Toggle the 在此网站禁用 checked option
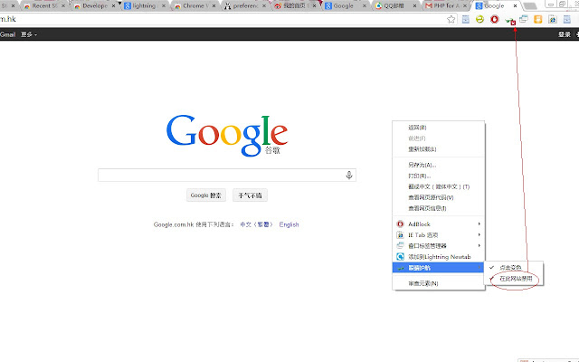The image size is (579, 362). [x=513, y=279]
